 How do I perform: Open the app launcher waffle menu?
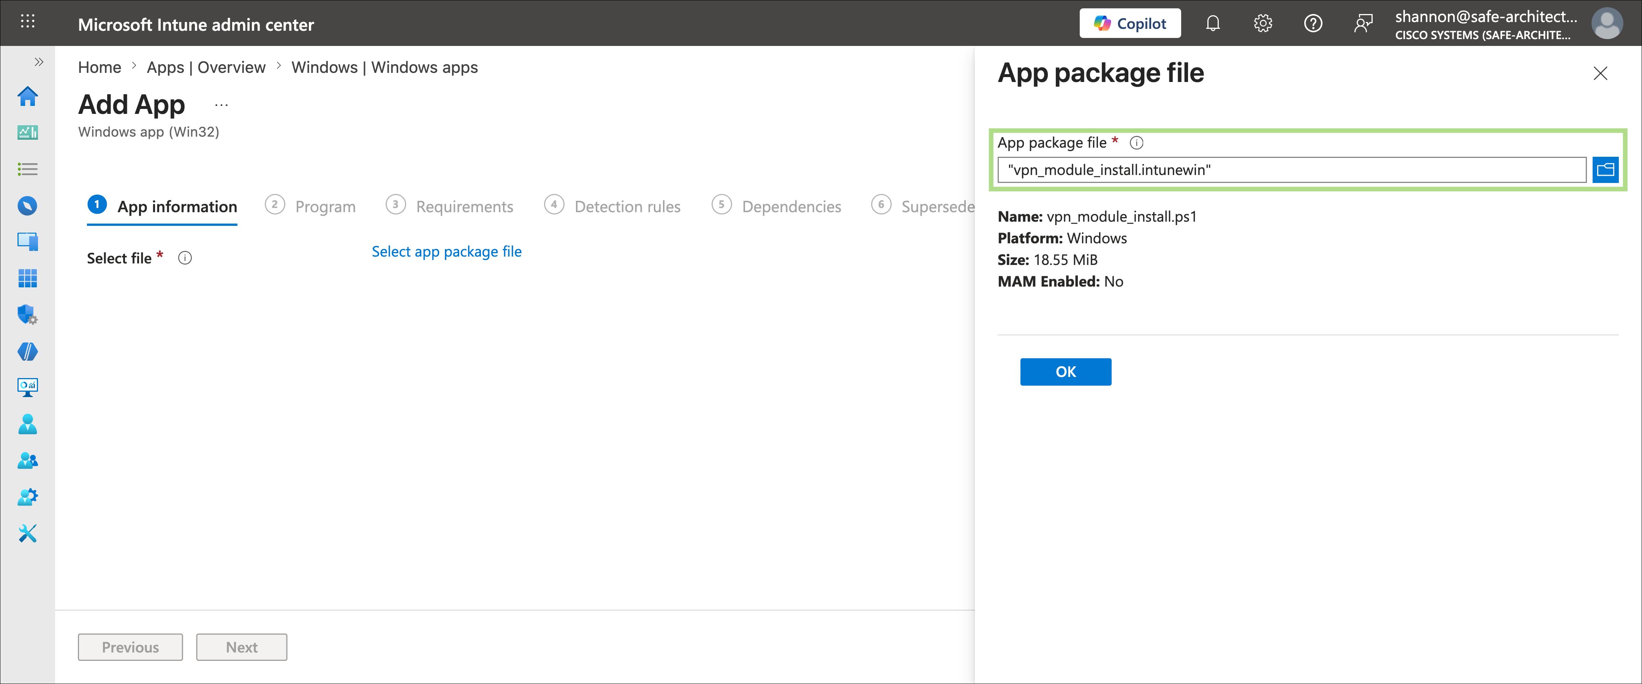tap(27, 22)
